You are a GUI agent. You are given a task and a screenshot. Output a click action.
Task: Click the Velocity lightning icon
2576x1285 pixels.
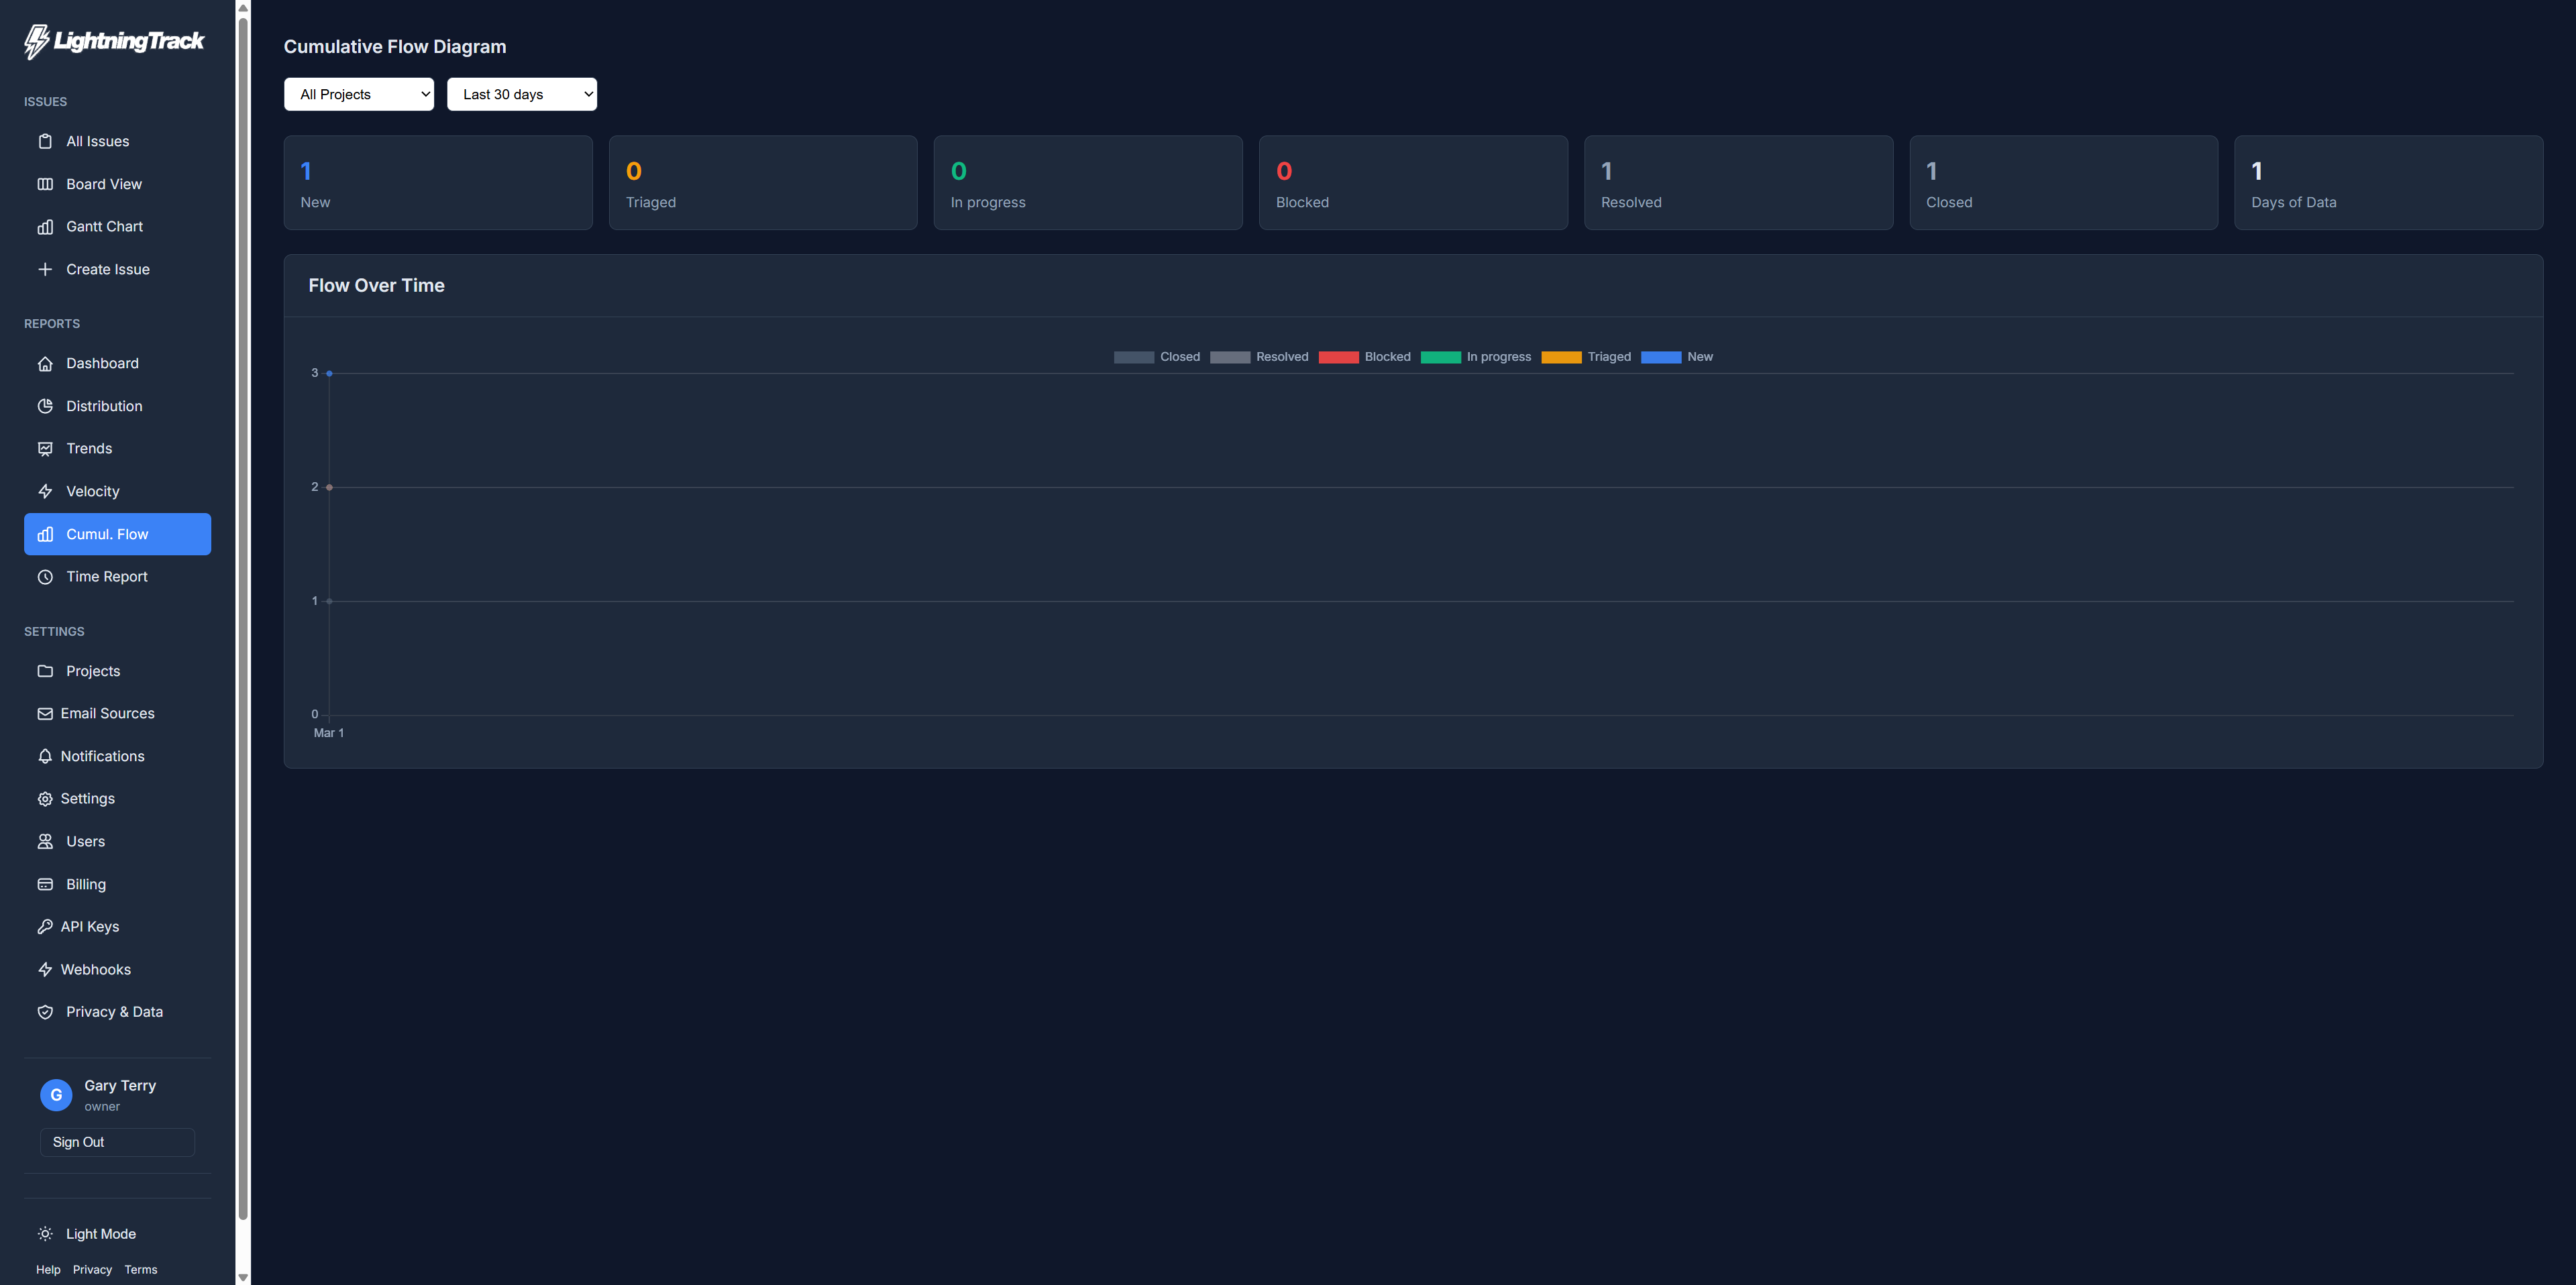45,491
